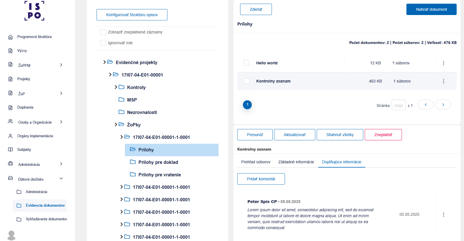The width and height of the screenshot is (464, 241).
Task: Open Programová štruktúra home icon
Action: [11, 37]
